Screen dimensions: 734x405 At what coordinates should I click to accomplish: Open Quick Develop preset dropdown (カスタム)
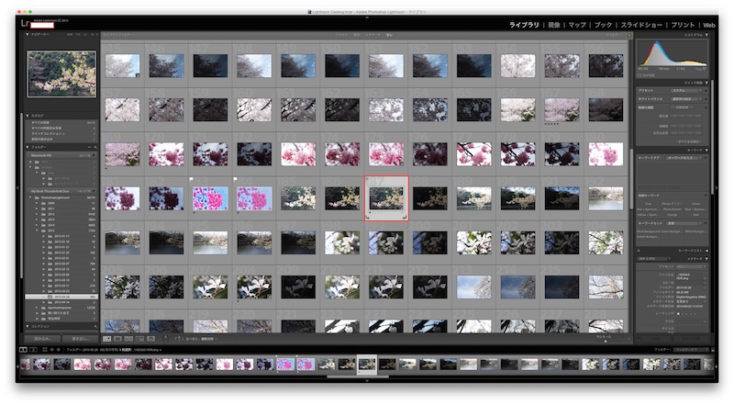pyautogui.click(x=686, y=91)
